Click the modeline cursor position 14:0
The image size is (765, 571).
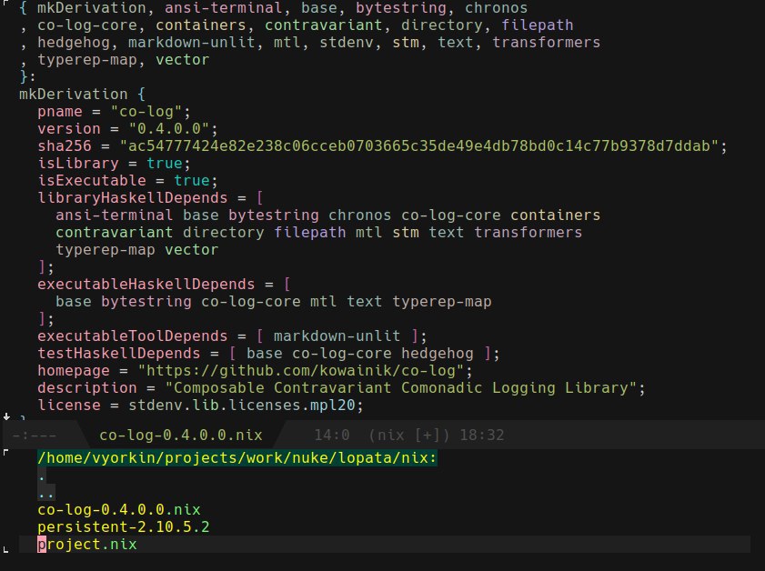[x=332, y=435]
